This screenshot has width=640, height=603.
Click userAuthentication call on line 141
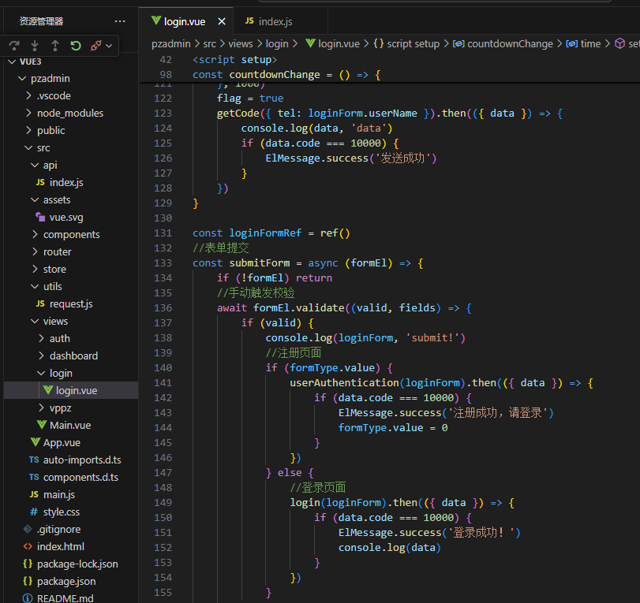(x=344, y=383)
